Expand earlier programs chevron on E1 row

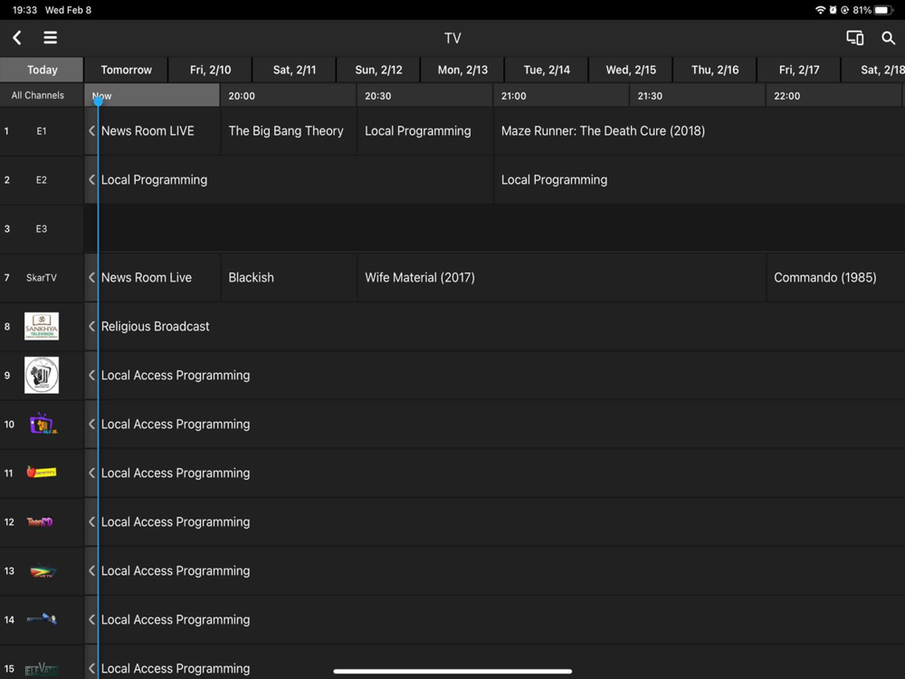91,131
